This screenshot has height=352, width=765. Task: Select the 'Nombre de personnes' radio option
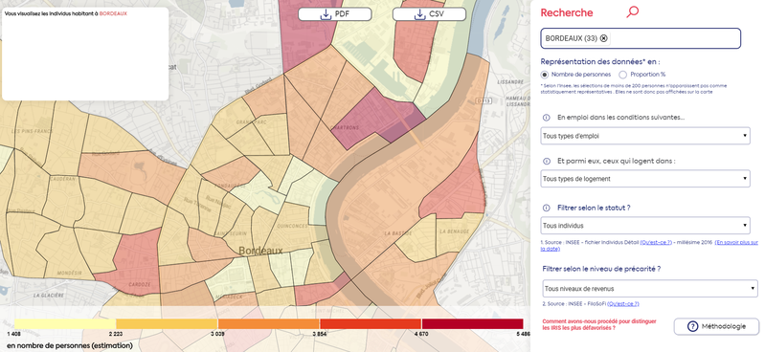pos(545,75)
